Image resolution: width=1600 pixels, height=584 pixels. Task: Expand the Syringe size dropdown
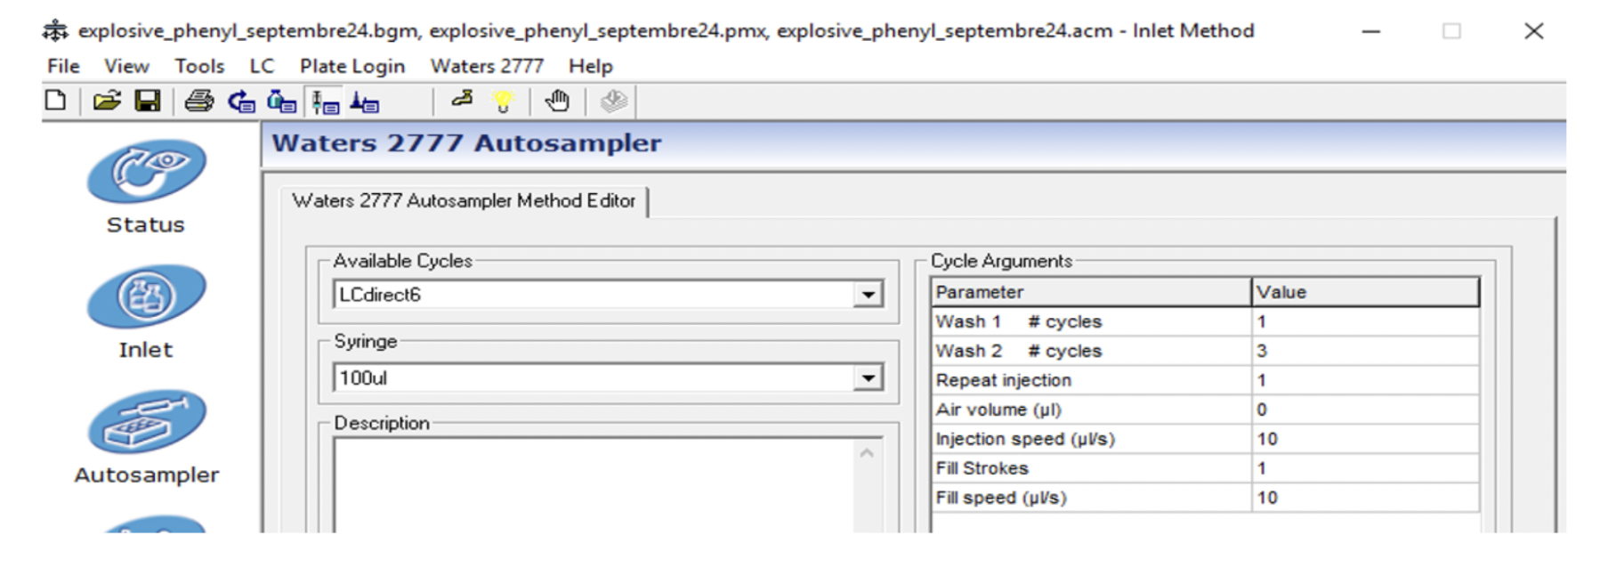pyautogui.click(x=868, y=378)
